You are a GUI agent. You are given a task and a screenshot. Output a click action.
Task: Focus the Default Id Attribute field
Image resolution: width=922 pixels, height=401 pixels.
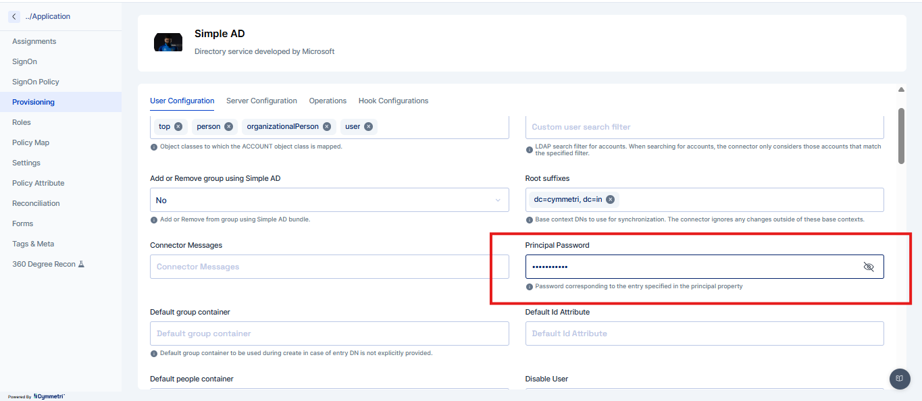705,333
